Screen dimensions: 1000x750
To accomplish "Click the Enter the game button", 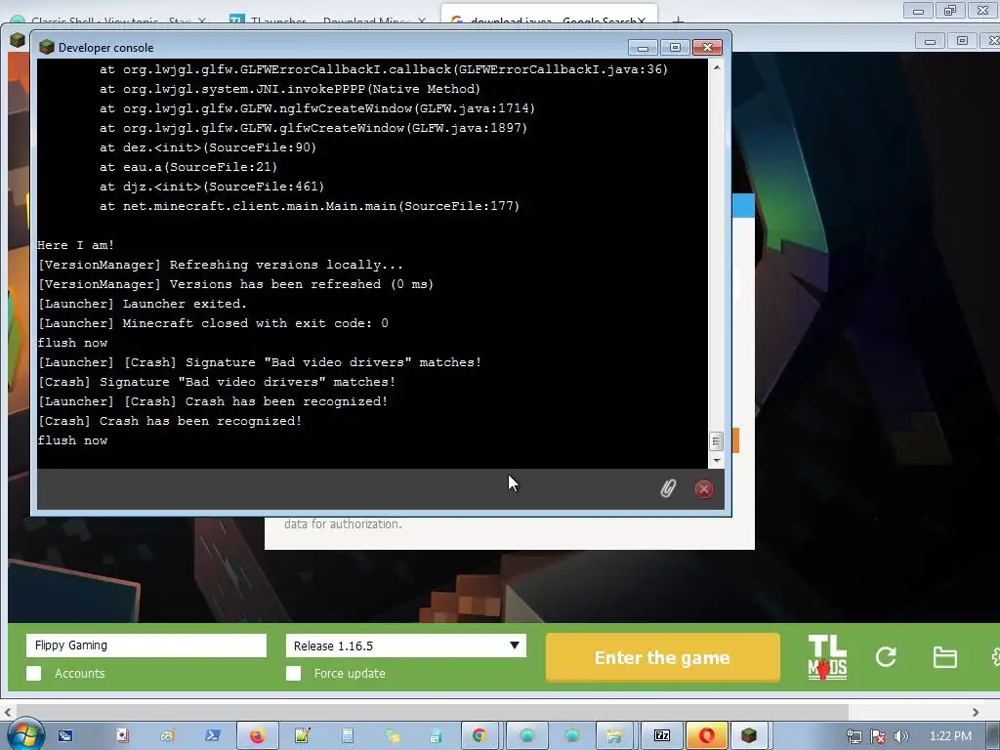I will pyautogui.click(x=663, y=657).
